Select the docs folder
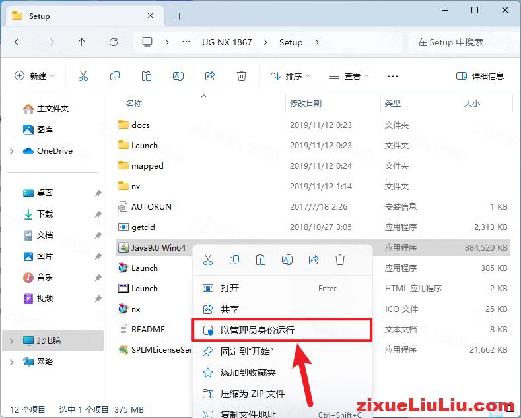The image size is (521, 418). click(312, 125)
